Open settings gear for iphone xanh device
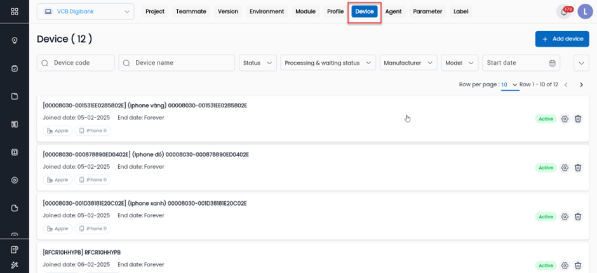 565,216
